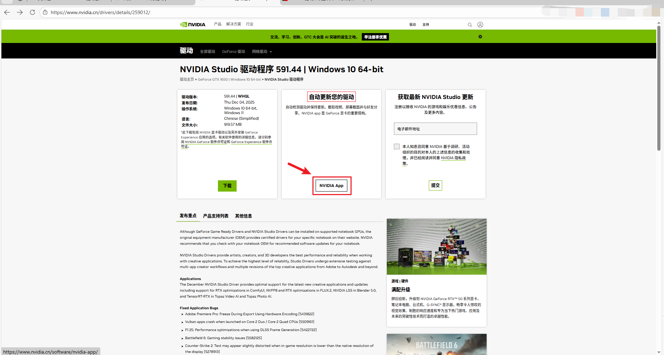Click the Counter-Strike 2 text entry
The height and width of the screenshot is (355, 664).
tap(279, 349)
